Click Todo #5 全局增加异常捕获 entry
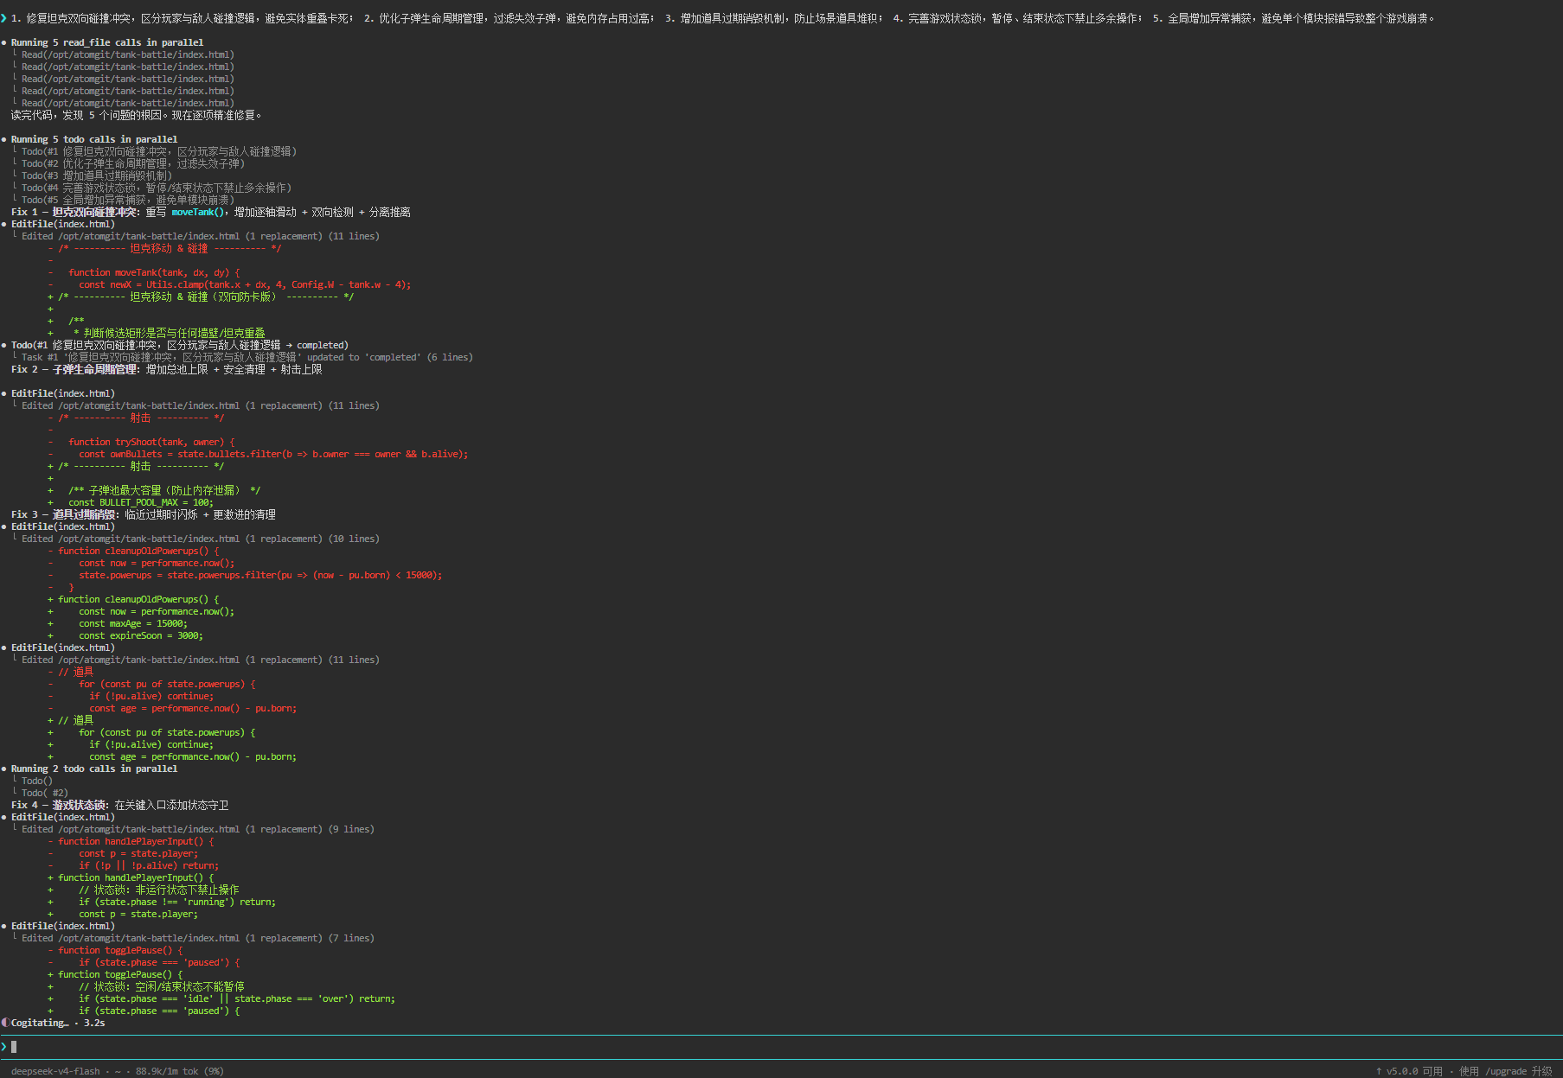1563x1078 pixels. pos(128,200)
